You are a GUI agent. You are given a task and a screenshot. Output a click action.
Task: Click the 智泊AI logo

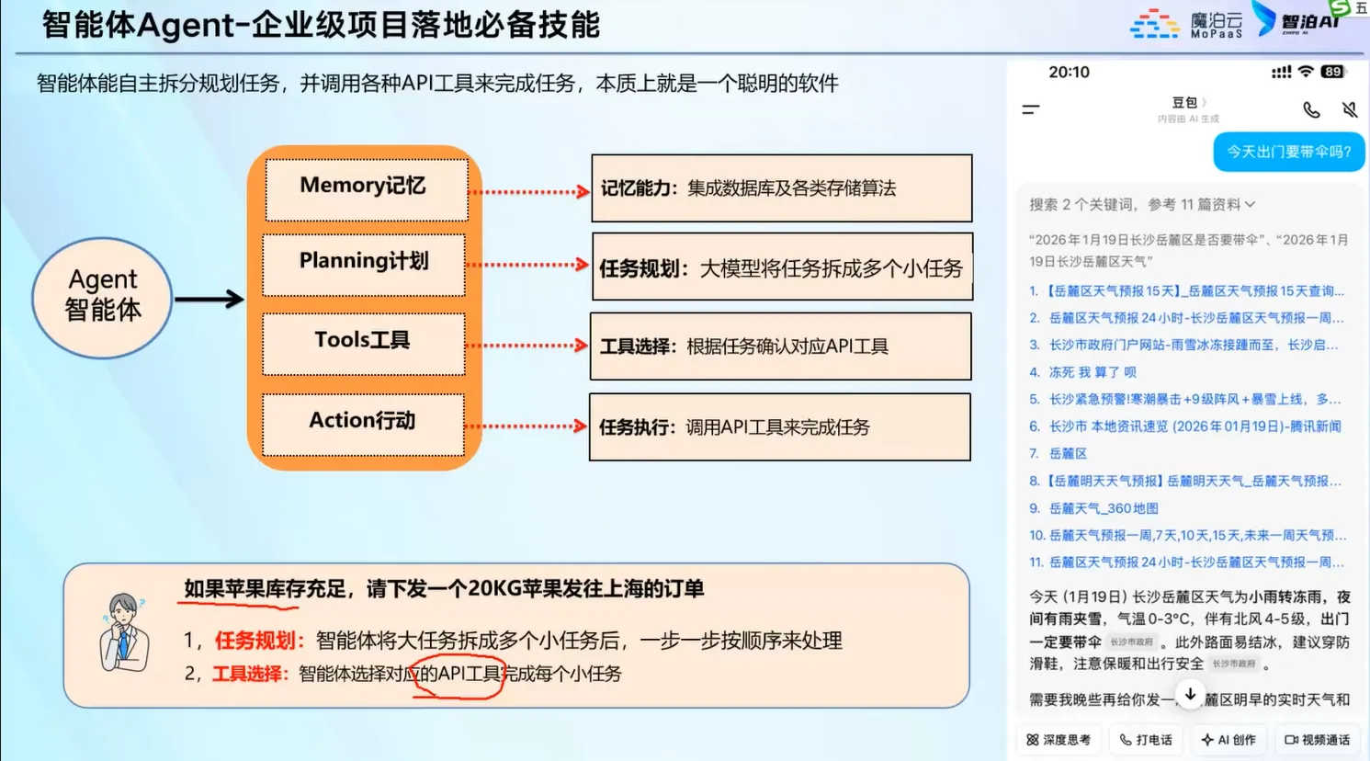coord(1297,20)
